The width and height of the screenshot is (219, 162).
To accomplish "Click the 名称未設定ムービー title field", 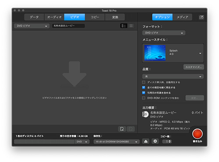I will coord(68,26).
